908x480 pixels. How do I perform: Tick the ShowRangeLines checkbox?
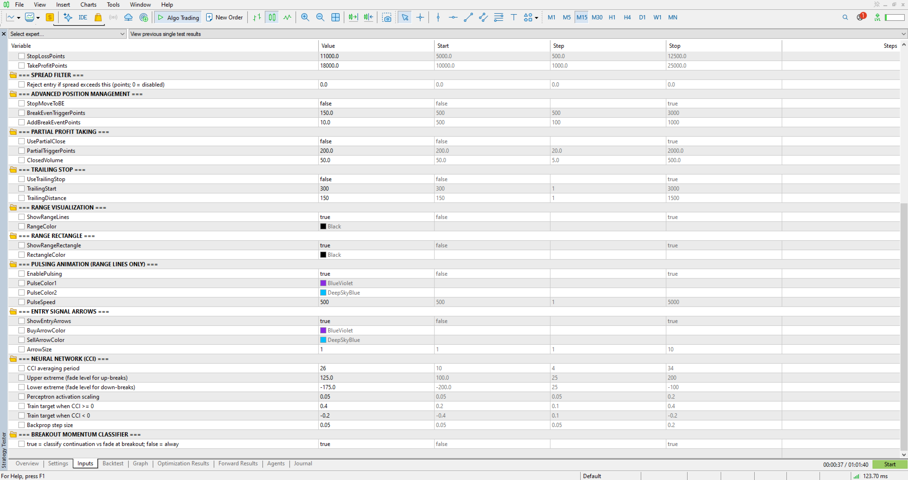tap(22, 217)
